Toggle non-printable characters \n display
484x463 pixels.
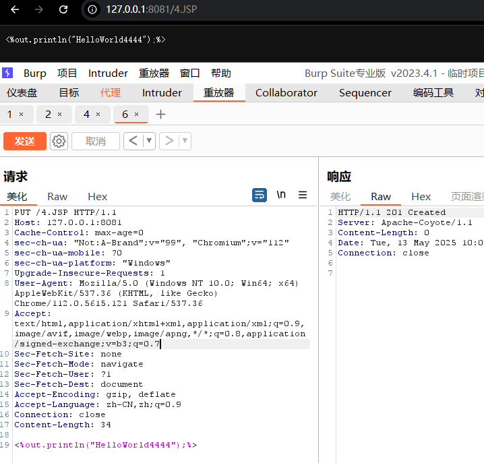tap(281, 195)
